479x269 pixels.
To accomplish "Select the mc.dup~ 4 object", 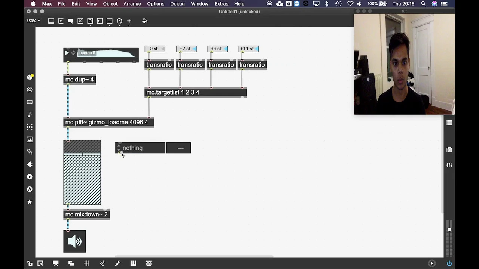I will tap(80, 80).
